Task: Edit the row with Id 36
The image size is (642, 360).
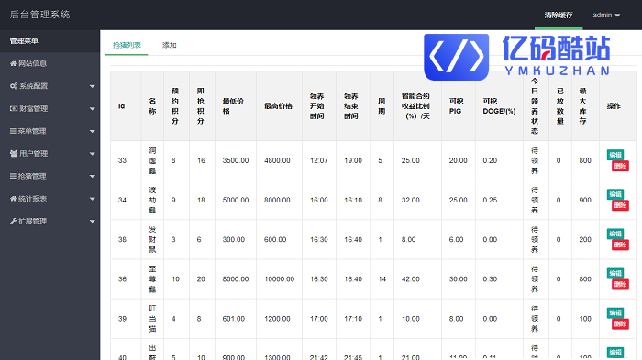Action: click(615, 273)
